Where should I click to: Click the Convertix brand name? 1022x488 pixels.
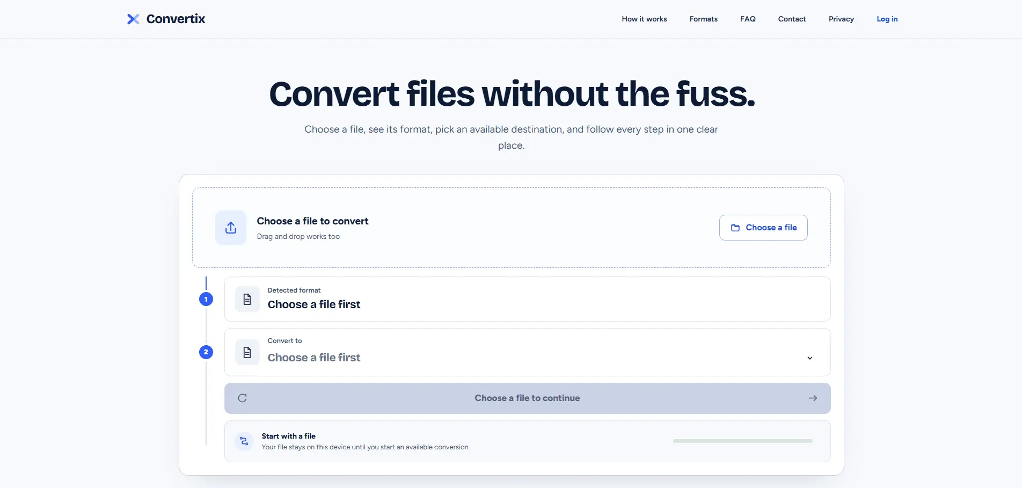pyautogui.click(x=176, y=19)
